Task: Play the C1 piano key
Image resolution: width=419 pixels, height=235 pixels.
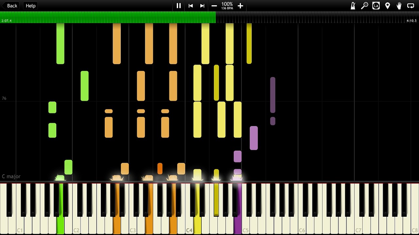Action: click(20, 226)
